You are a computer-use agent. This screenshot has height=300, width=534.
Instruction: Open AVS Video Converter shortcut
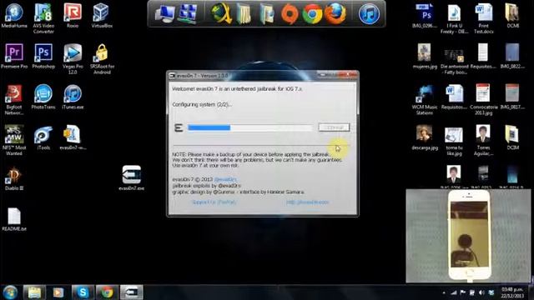pos(43,18)
